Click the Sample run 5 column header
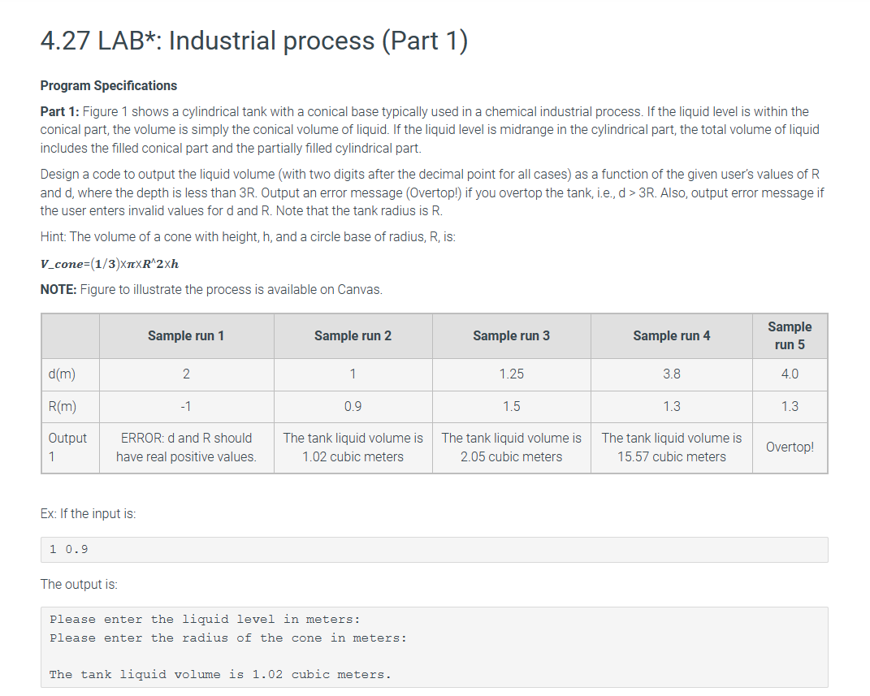 click(x=789, y=335)
